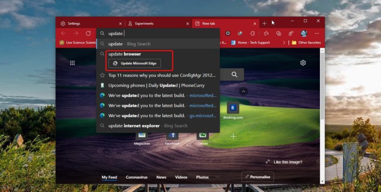The height and width of the screenshot is (192, 381).
Task: Go forward with the right arrow button
Action: pos(76,34)
